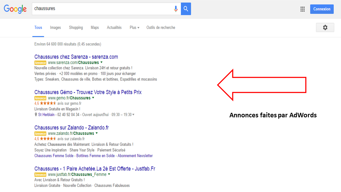Click 'avis sur gemo.fr' text
Image resolution: width=341 pixels, height=192 pixels.
[69, 103]
